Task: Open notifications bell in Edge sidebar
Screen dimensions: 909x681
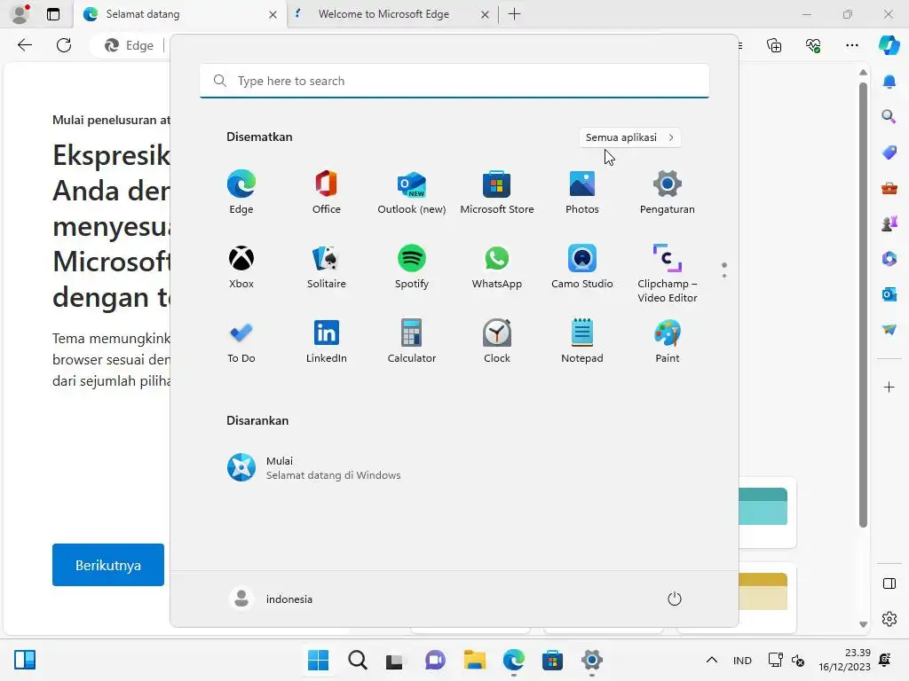Action: click(x=889, y=82)
